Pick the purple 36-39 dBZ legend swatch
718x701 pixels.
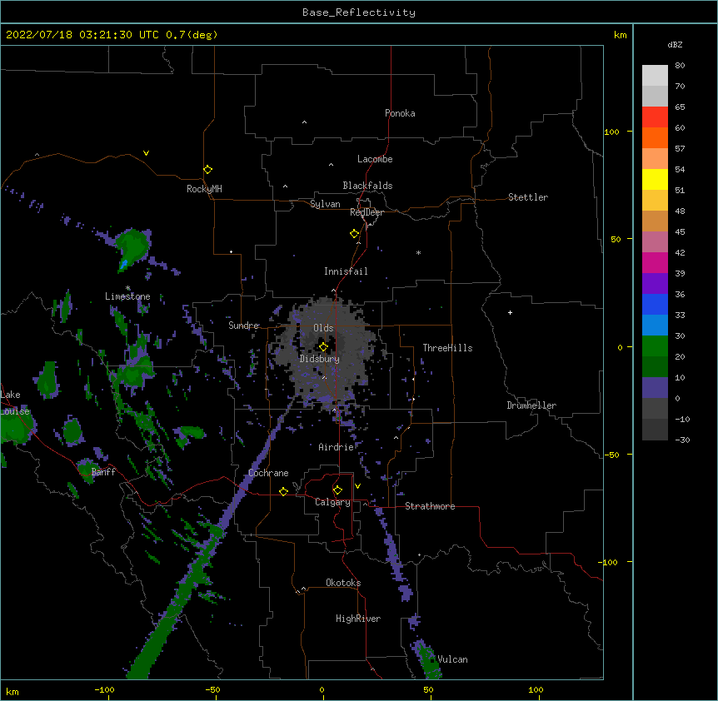coord(655,284)
